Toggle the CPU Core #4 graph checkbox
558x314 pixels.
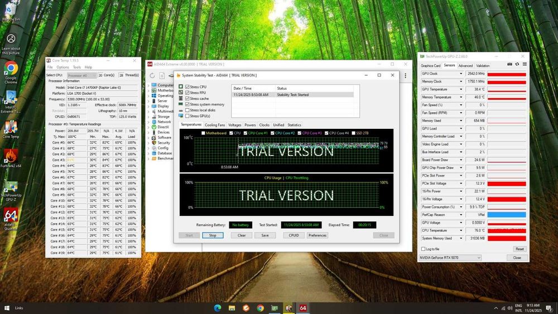click(x=326, y=133)
